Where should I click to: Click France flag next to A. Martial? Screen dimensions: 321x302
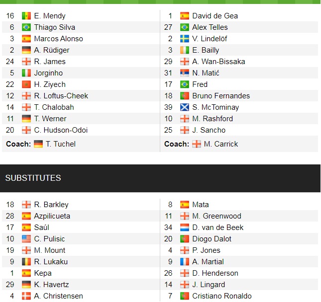(185, 262)
